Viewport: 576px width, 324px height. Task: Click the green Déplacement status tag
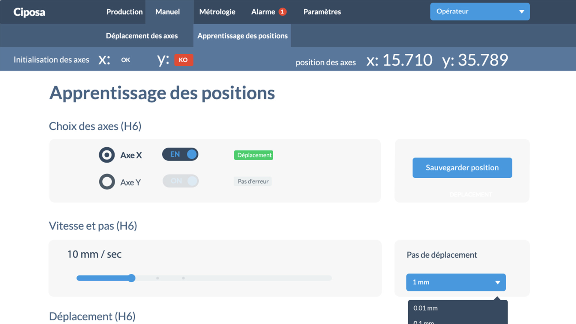(253, 155)
